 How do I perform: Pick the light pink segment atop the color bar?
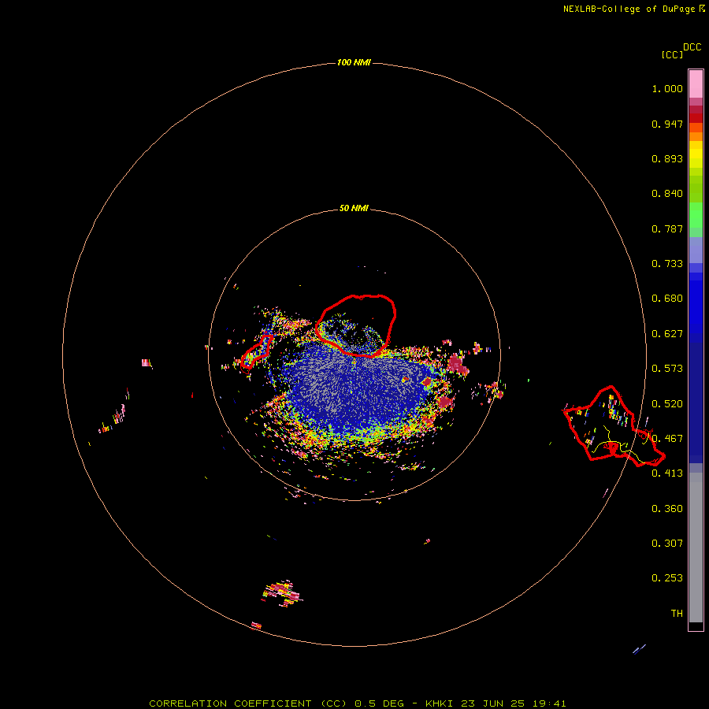(696, 84)
